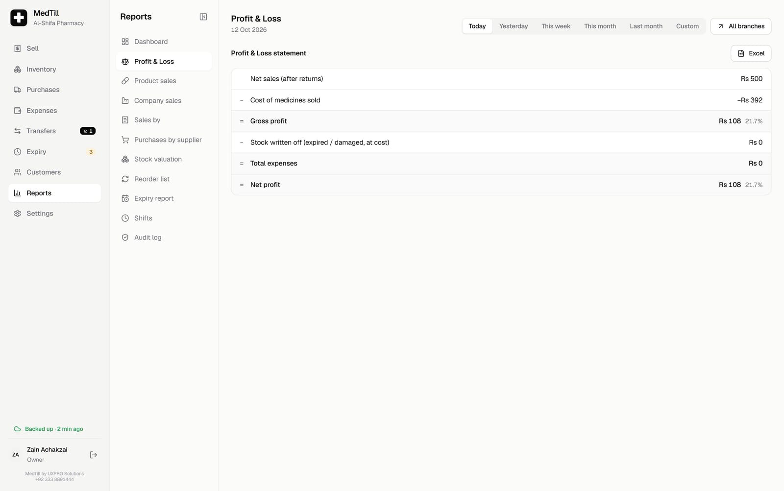Switch range to This month
The height and width of the screenshot is (491, 784).
tap(600, 26)
